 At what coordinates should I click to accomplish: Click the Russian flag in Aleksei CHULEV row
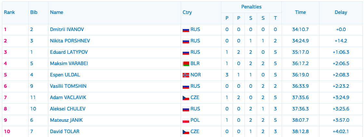[186, 109]
